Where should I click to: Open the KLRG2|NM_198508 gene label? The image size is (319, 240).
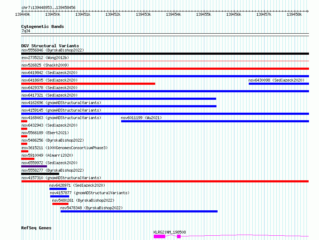pyautogui.click(x=170, y=232)
